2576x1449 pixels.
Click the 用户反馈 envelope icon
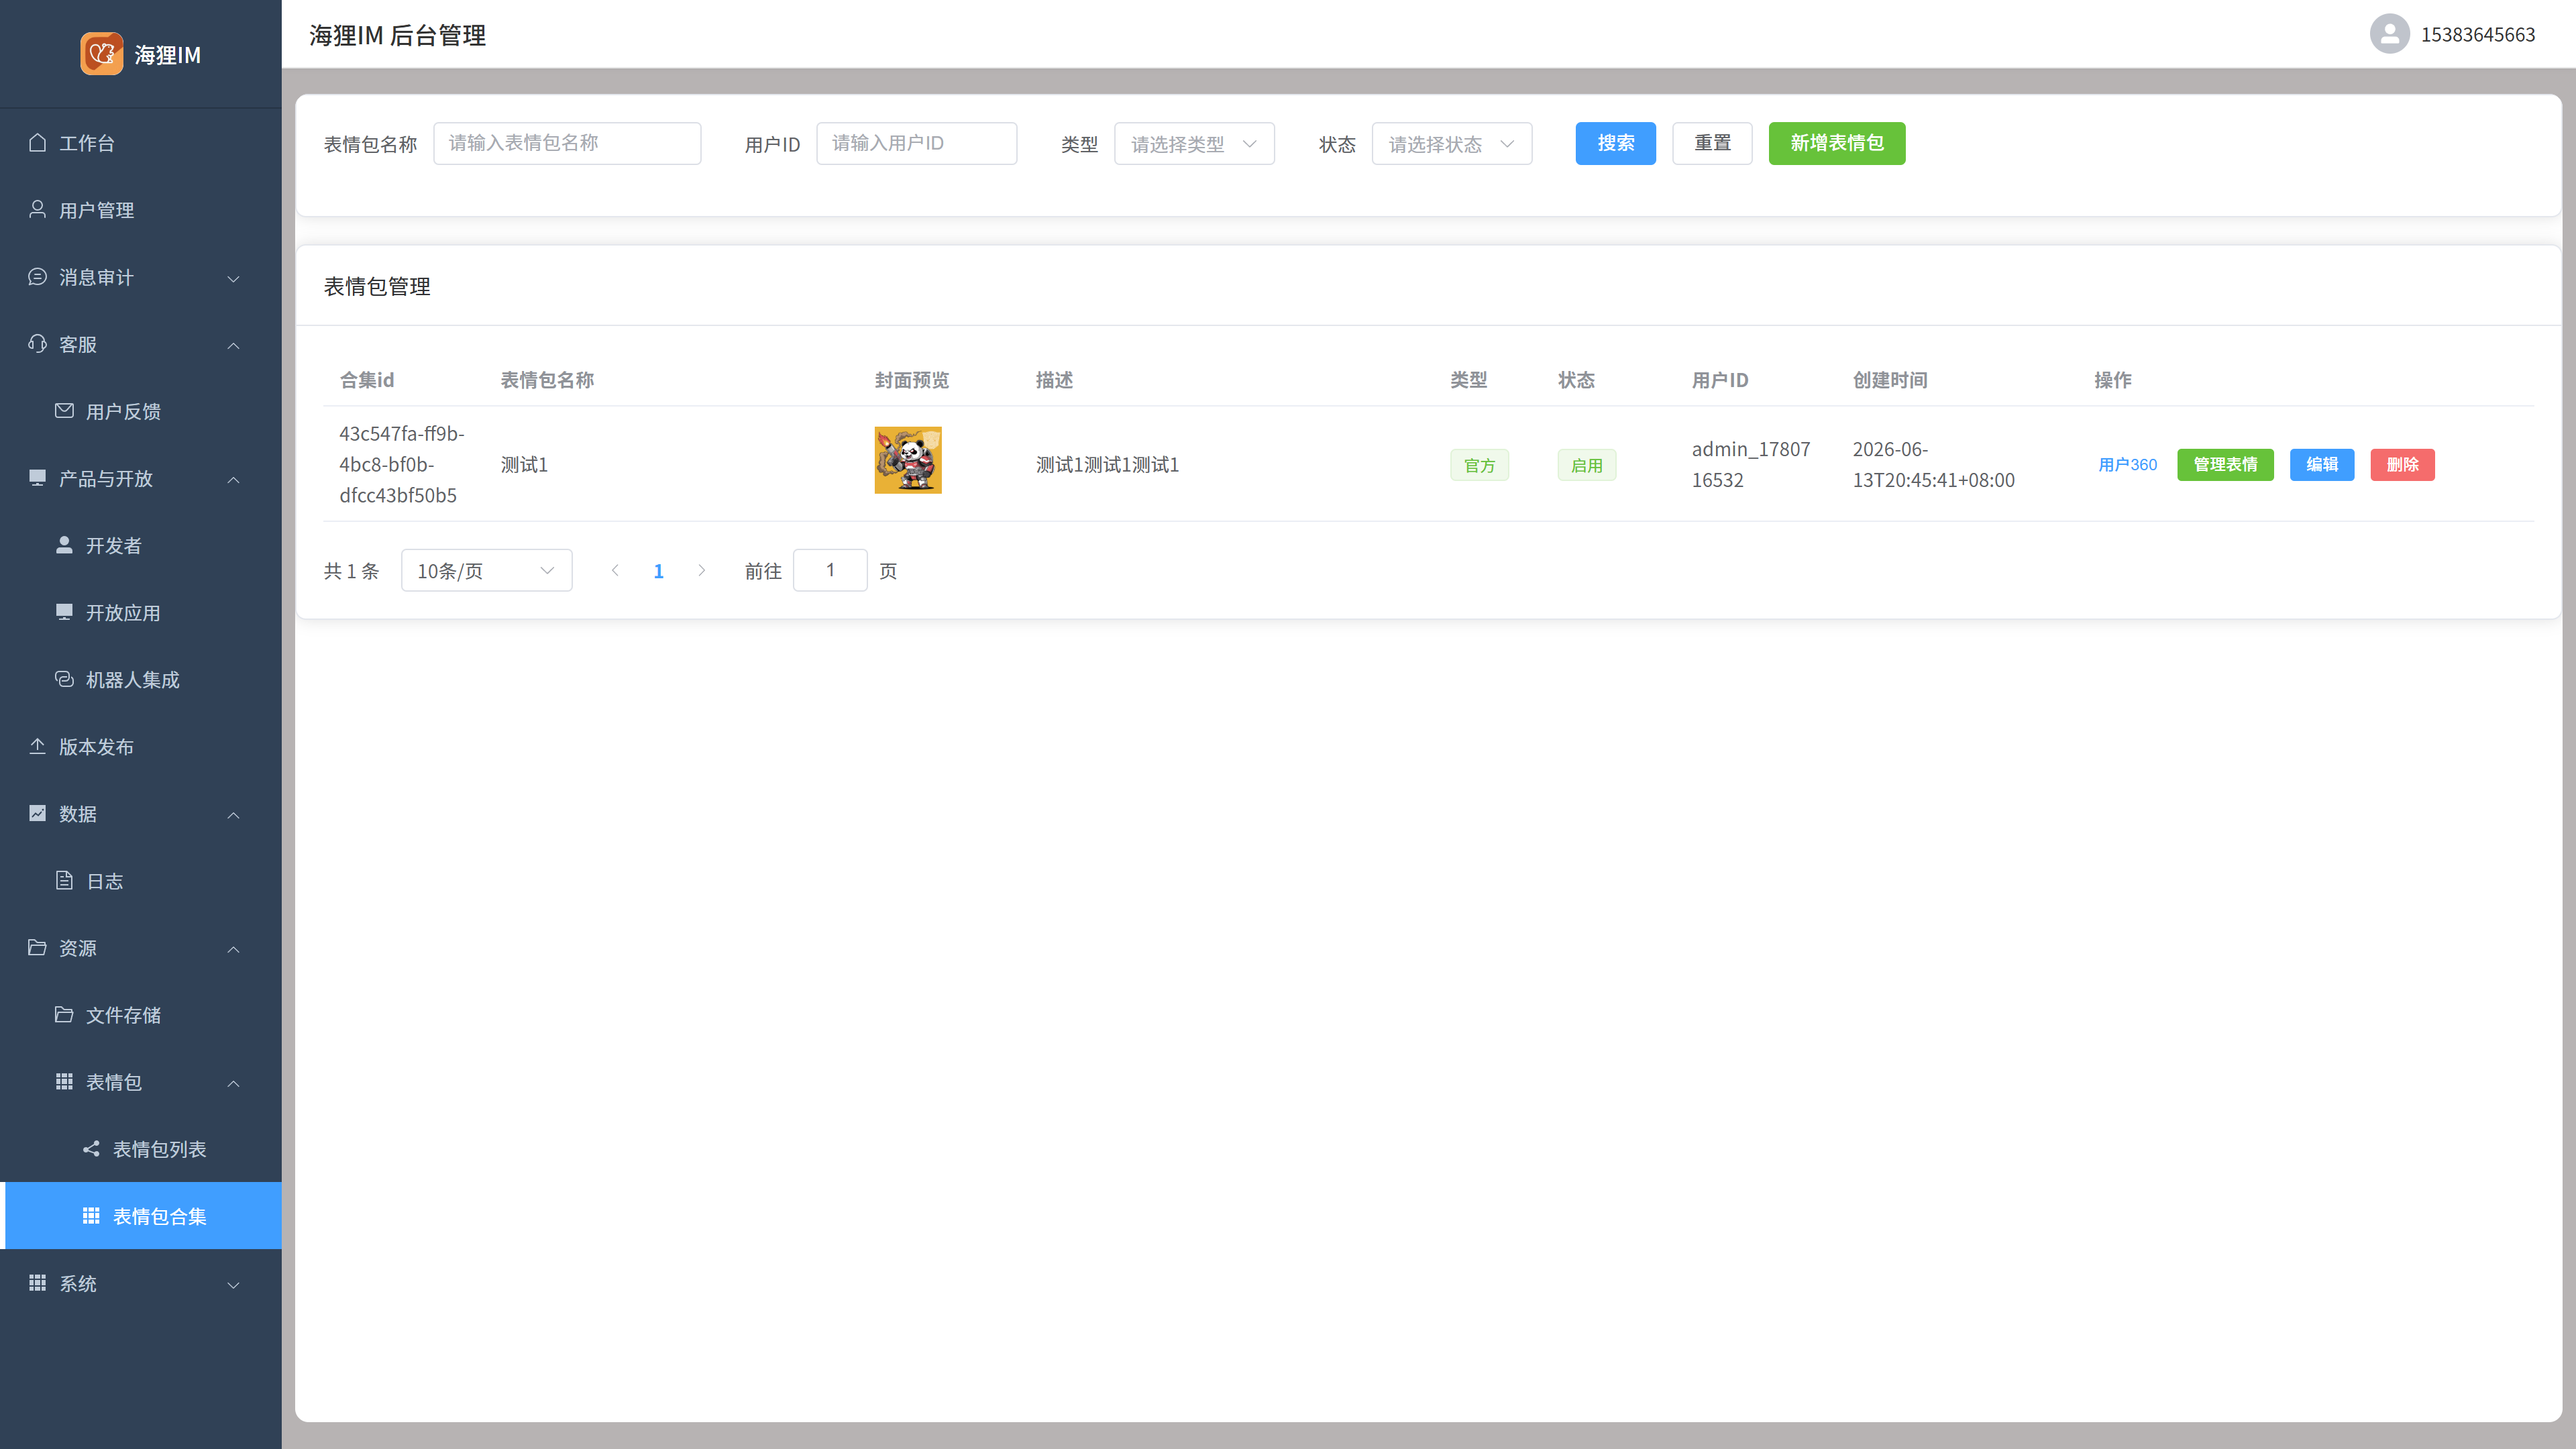click(64, 410)
